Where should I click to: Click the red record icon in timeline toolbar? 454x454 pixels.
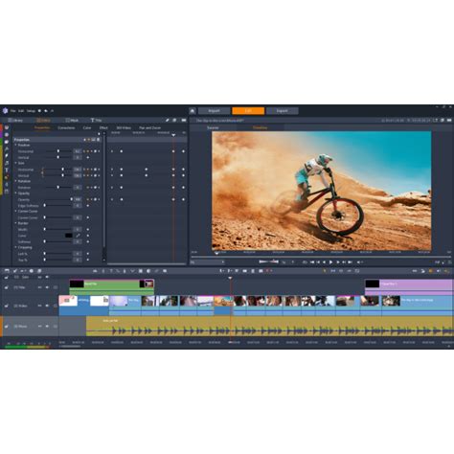tap(268, 271)
